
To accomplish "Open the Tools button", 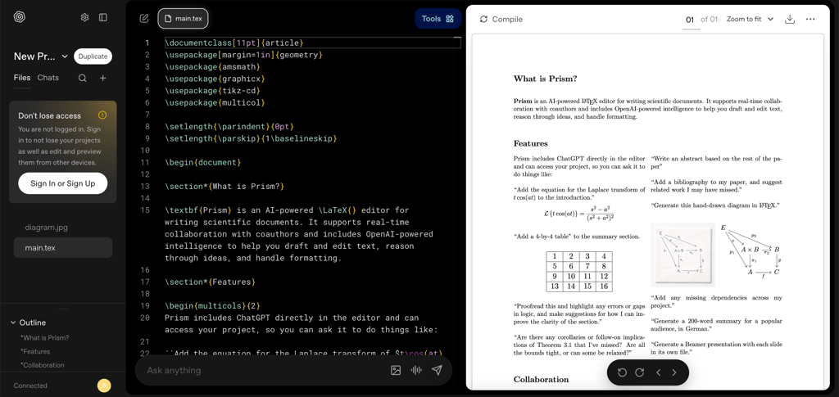I will point(438,19).
